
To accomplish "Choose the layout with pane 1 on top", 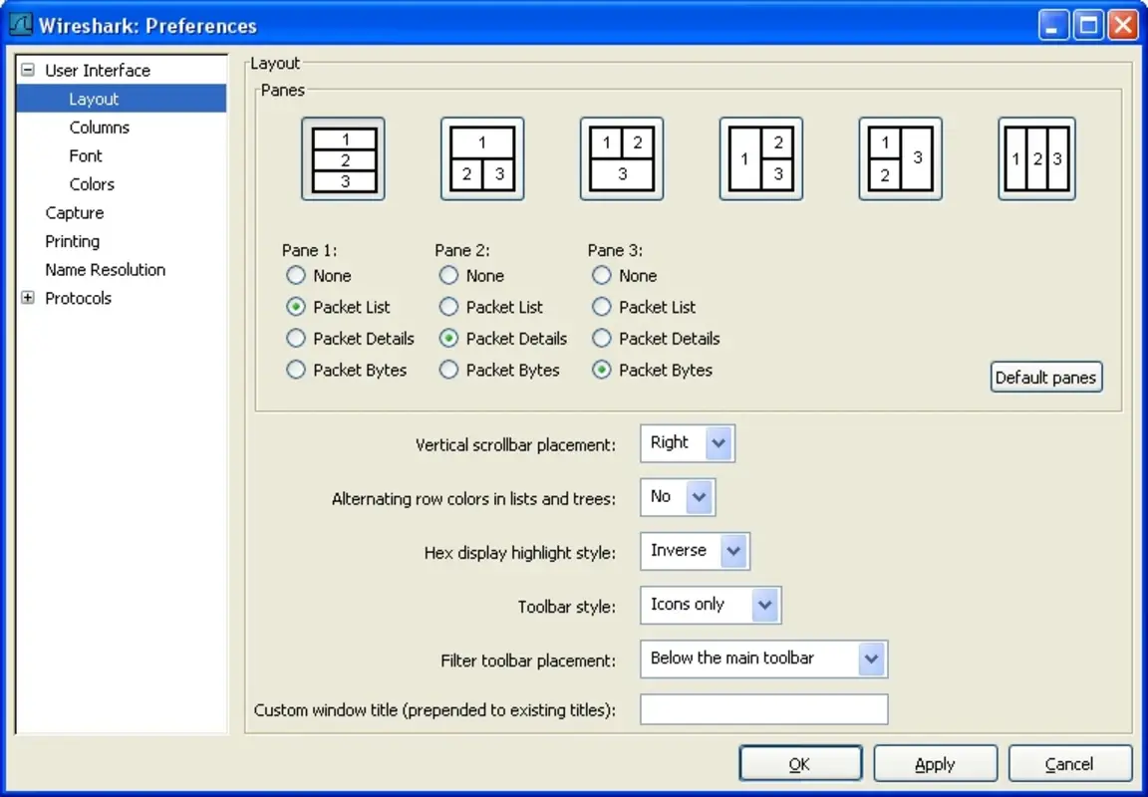I will [482, 157].
